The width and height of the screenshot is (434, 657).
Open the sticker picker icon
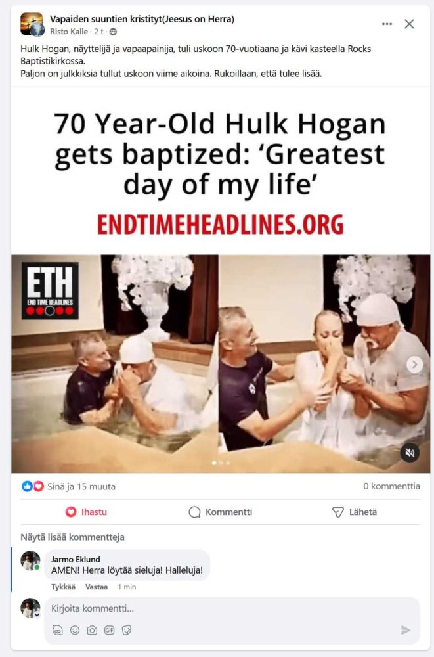[127, 630]
